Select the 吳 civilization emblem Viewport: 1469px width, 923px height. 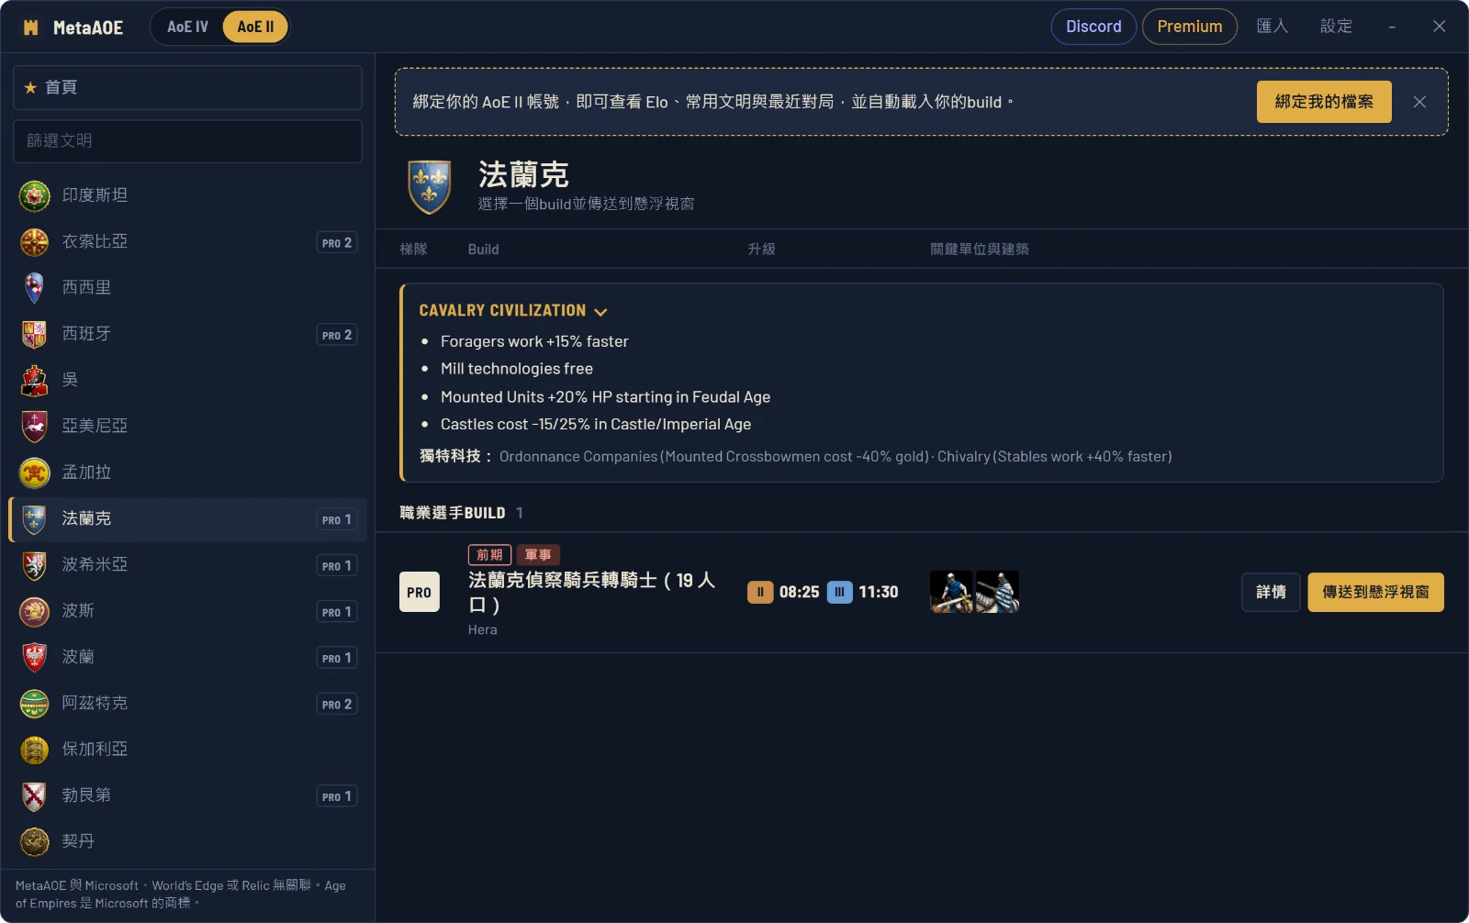[35, 380]
